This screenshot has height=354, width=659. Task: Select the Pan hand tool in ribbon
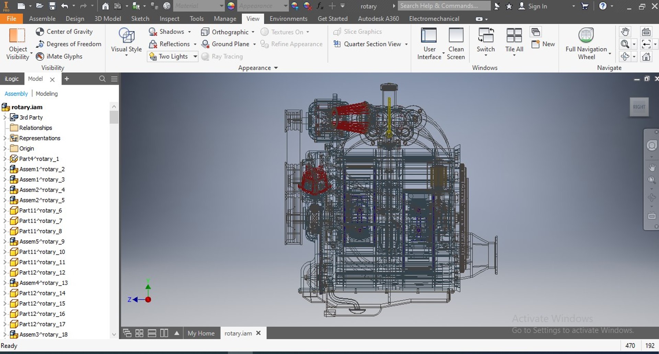click(625, 32)
